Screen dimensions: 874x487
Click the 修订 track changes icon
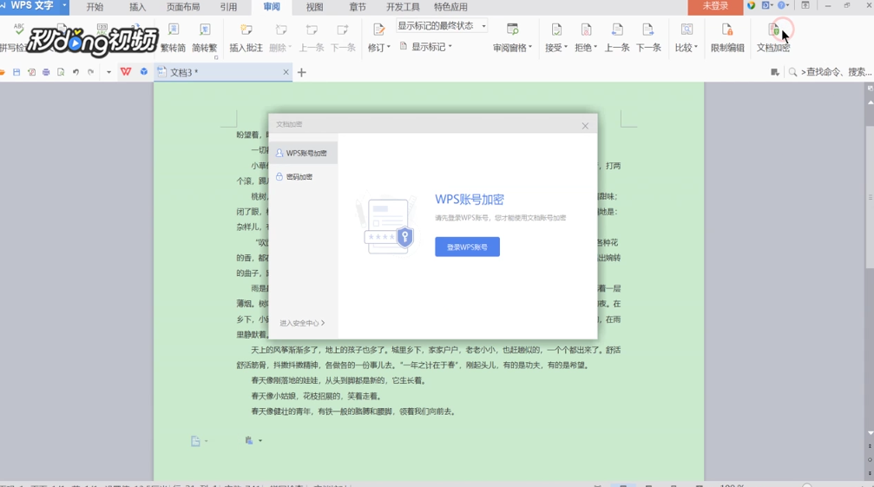(378, 30)
